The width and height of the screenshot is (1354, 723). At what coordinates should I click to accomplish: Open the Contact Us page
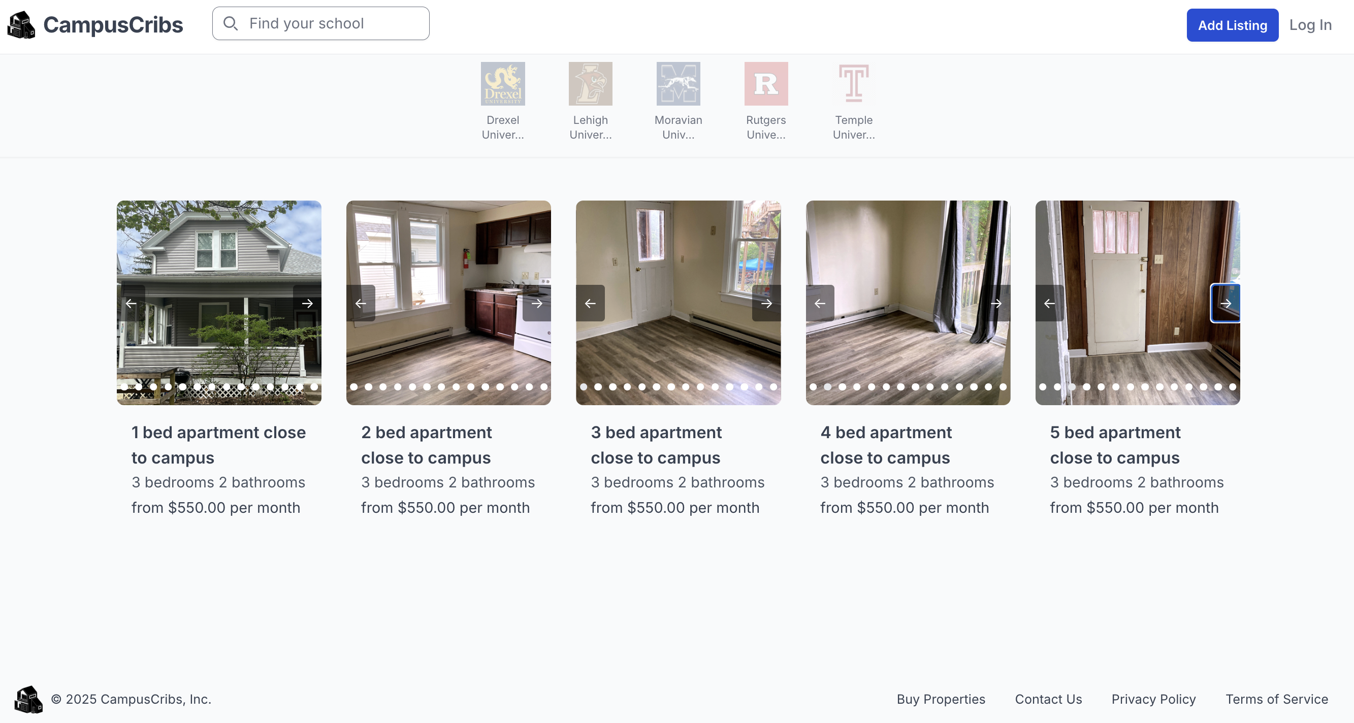point(1049,699)
